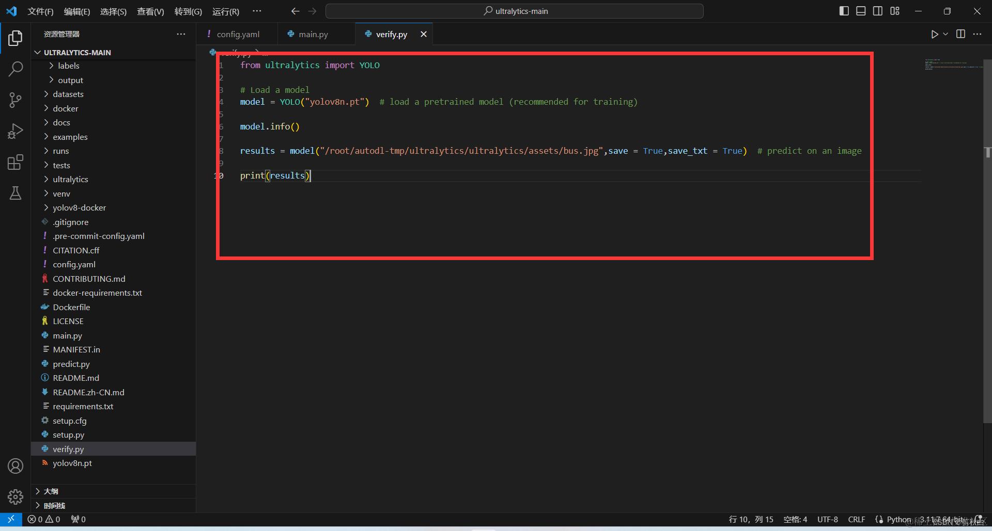
Task: Change end of line sequence CRLF
Action: pyautogui.click(x=857, y=520)
